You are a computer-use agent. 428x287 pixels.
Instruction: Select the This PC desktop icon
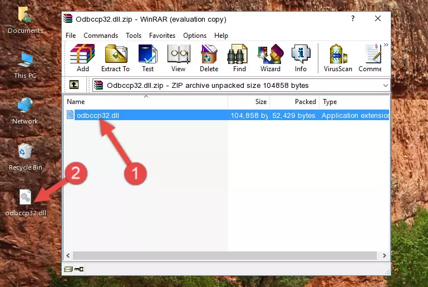click(25, 66)
